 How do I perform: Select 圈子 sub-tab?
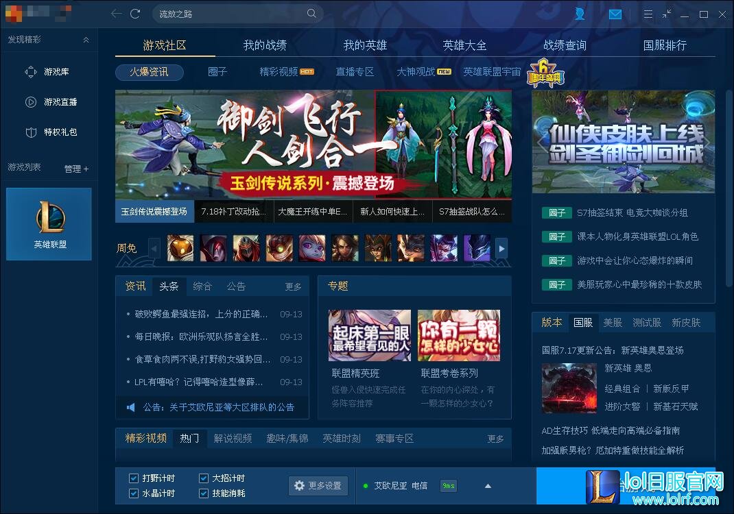point(217,72)
